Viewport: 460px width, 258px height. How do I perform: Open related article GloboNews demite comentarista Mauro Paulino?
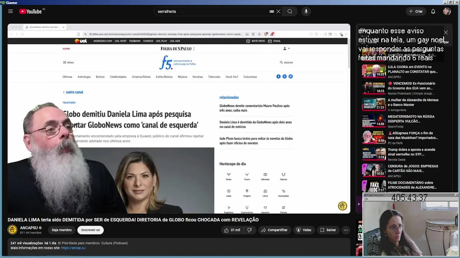254,108
